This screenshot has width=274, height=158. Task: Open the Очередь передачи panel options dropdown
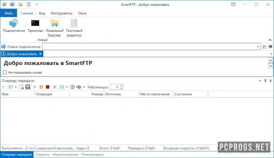[260, 81]
